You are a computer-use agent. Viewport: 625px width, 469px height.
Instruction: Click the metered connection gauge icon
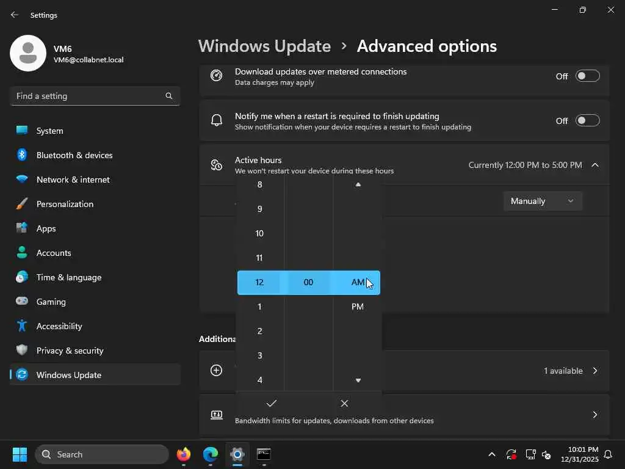tap(217, 75)
